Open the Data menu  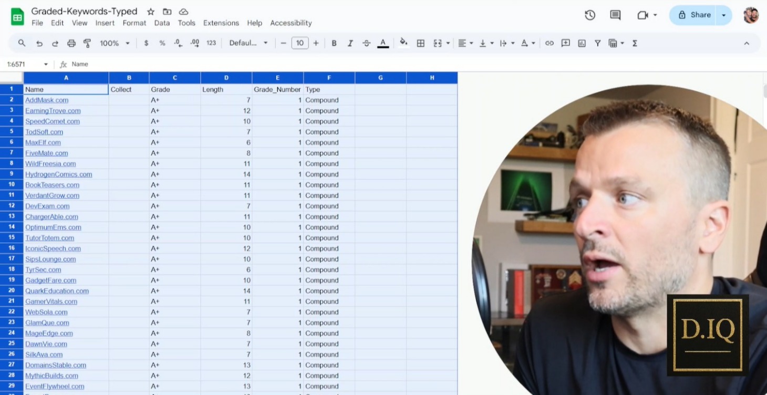click(x=162, y=23)
